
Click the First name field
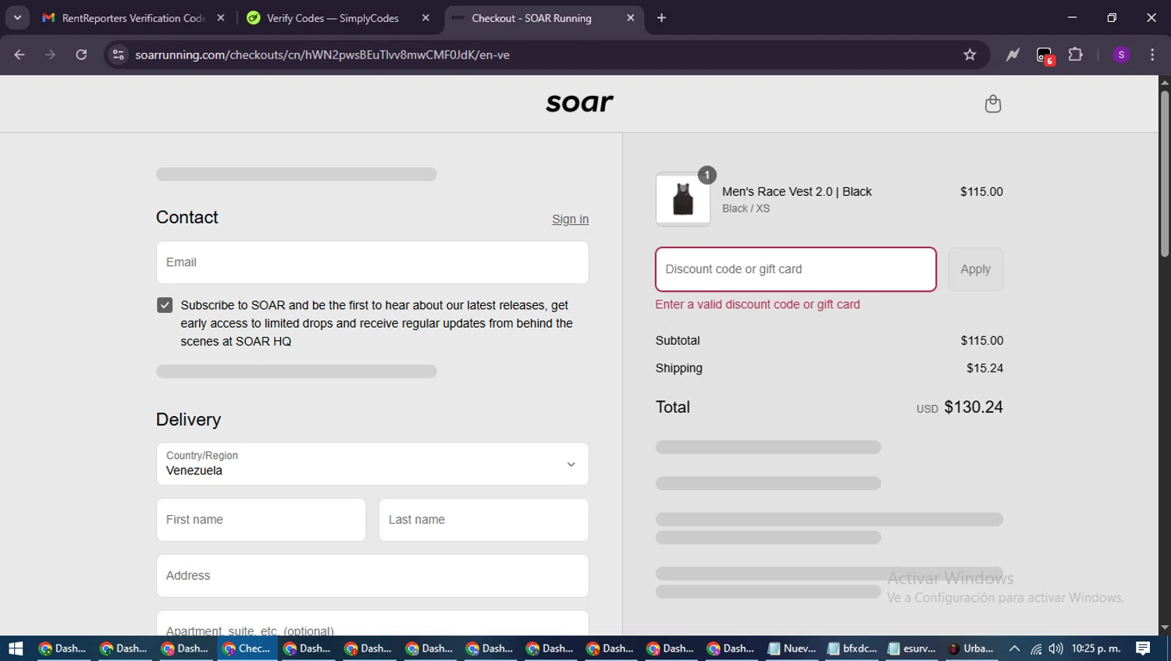pyautogui.click(x=261, y=520)
